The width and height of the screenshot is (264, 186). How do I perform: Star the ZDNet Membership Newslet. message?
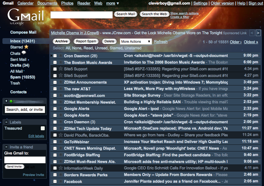pos(61,102)
